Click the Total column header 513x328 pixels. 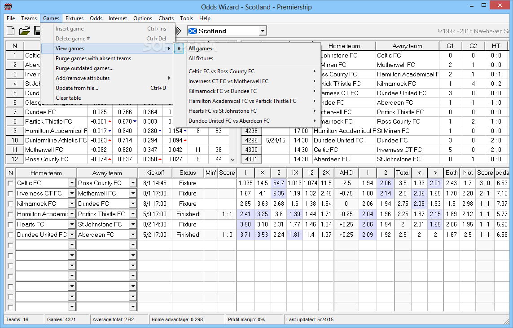pyautogui.click(x=403, y=173)
